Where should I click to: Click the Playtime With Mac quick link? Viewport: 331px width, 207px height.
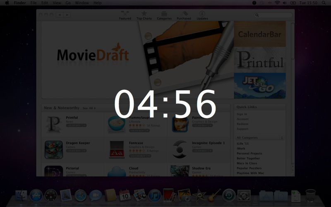250,173
